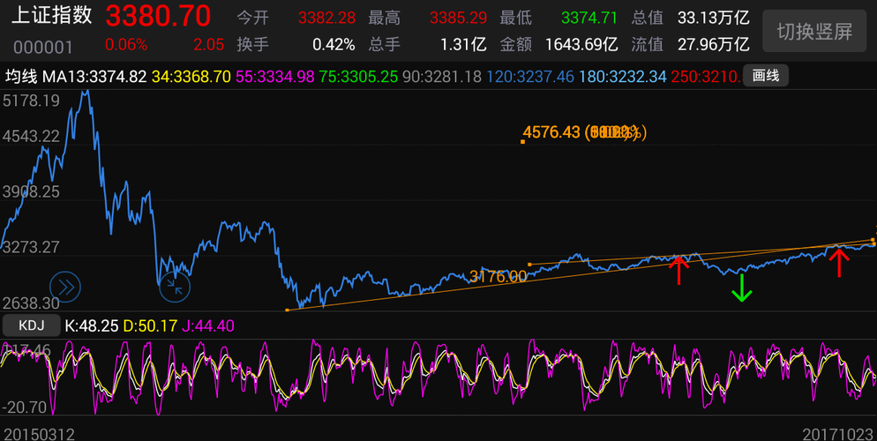
Task: Click opening price 3382.28
Action: [x=326, y=18]
